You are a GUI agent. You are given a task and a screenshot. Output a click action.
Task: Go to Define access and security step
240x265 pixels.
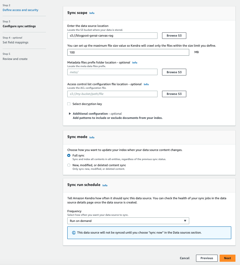coord(20,10)
